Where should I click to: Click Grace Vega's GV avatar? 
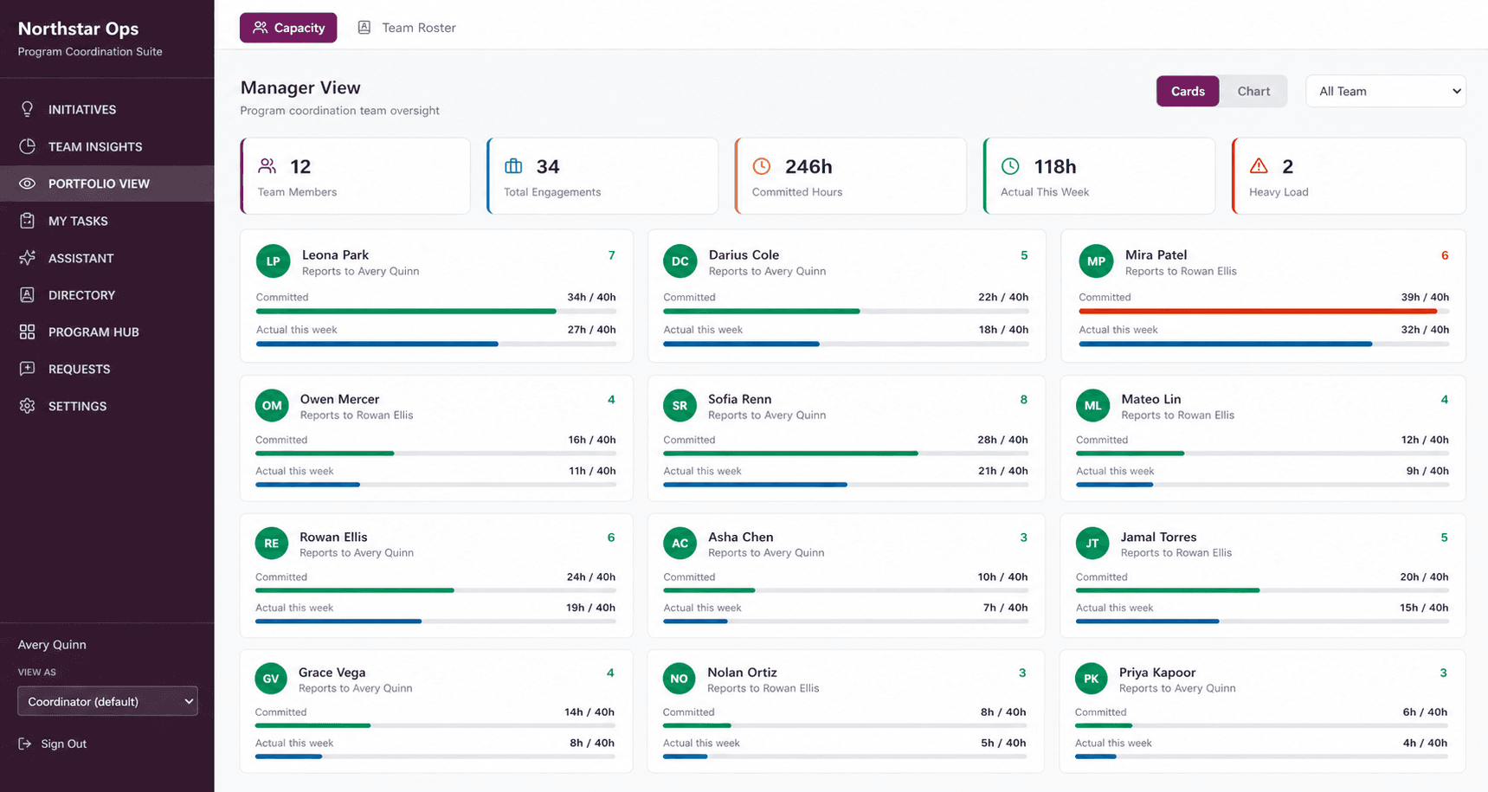(271, 679)
